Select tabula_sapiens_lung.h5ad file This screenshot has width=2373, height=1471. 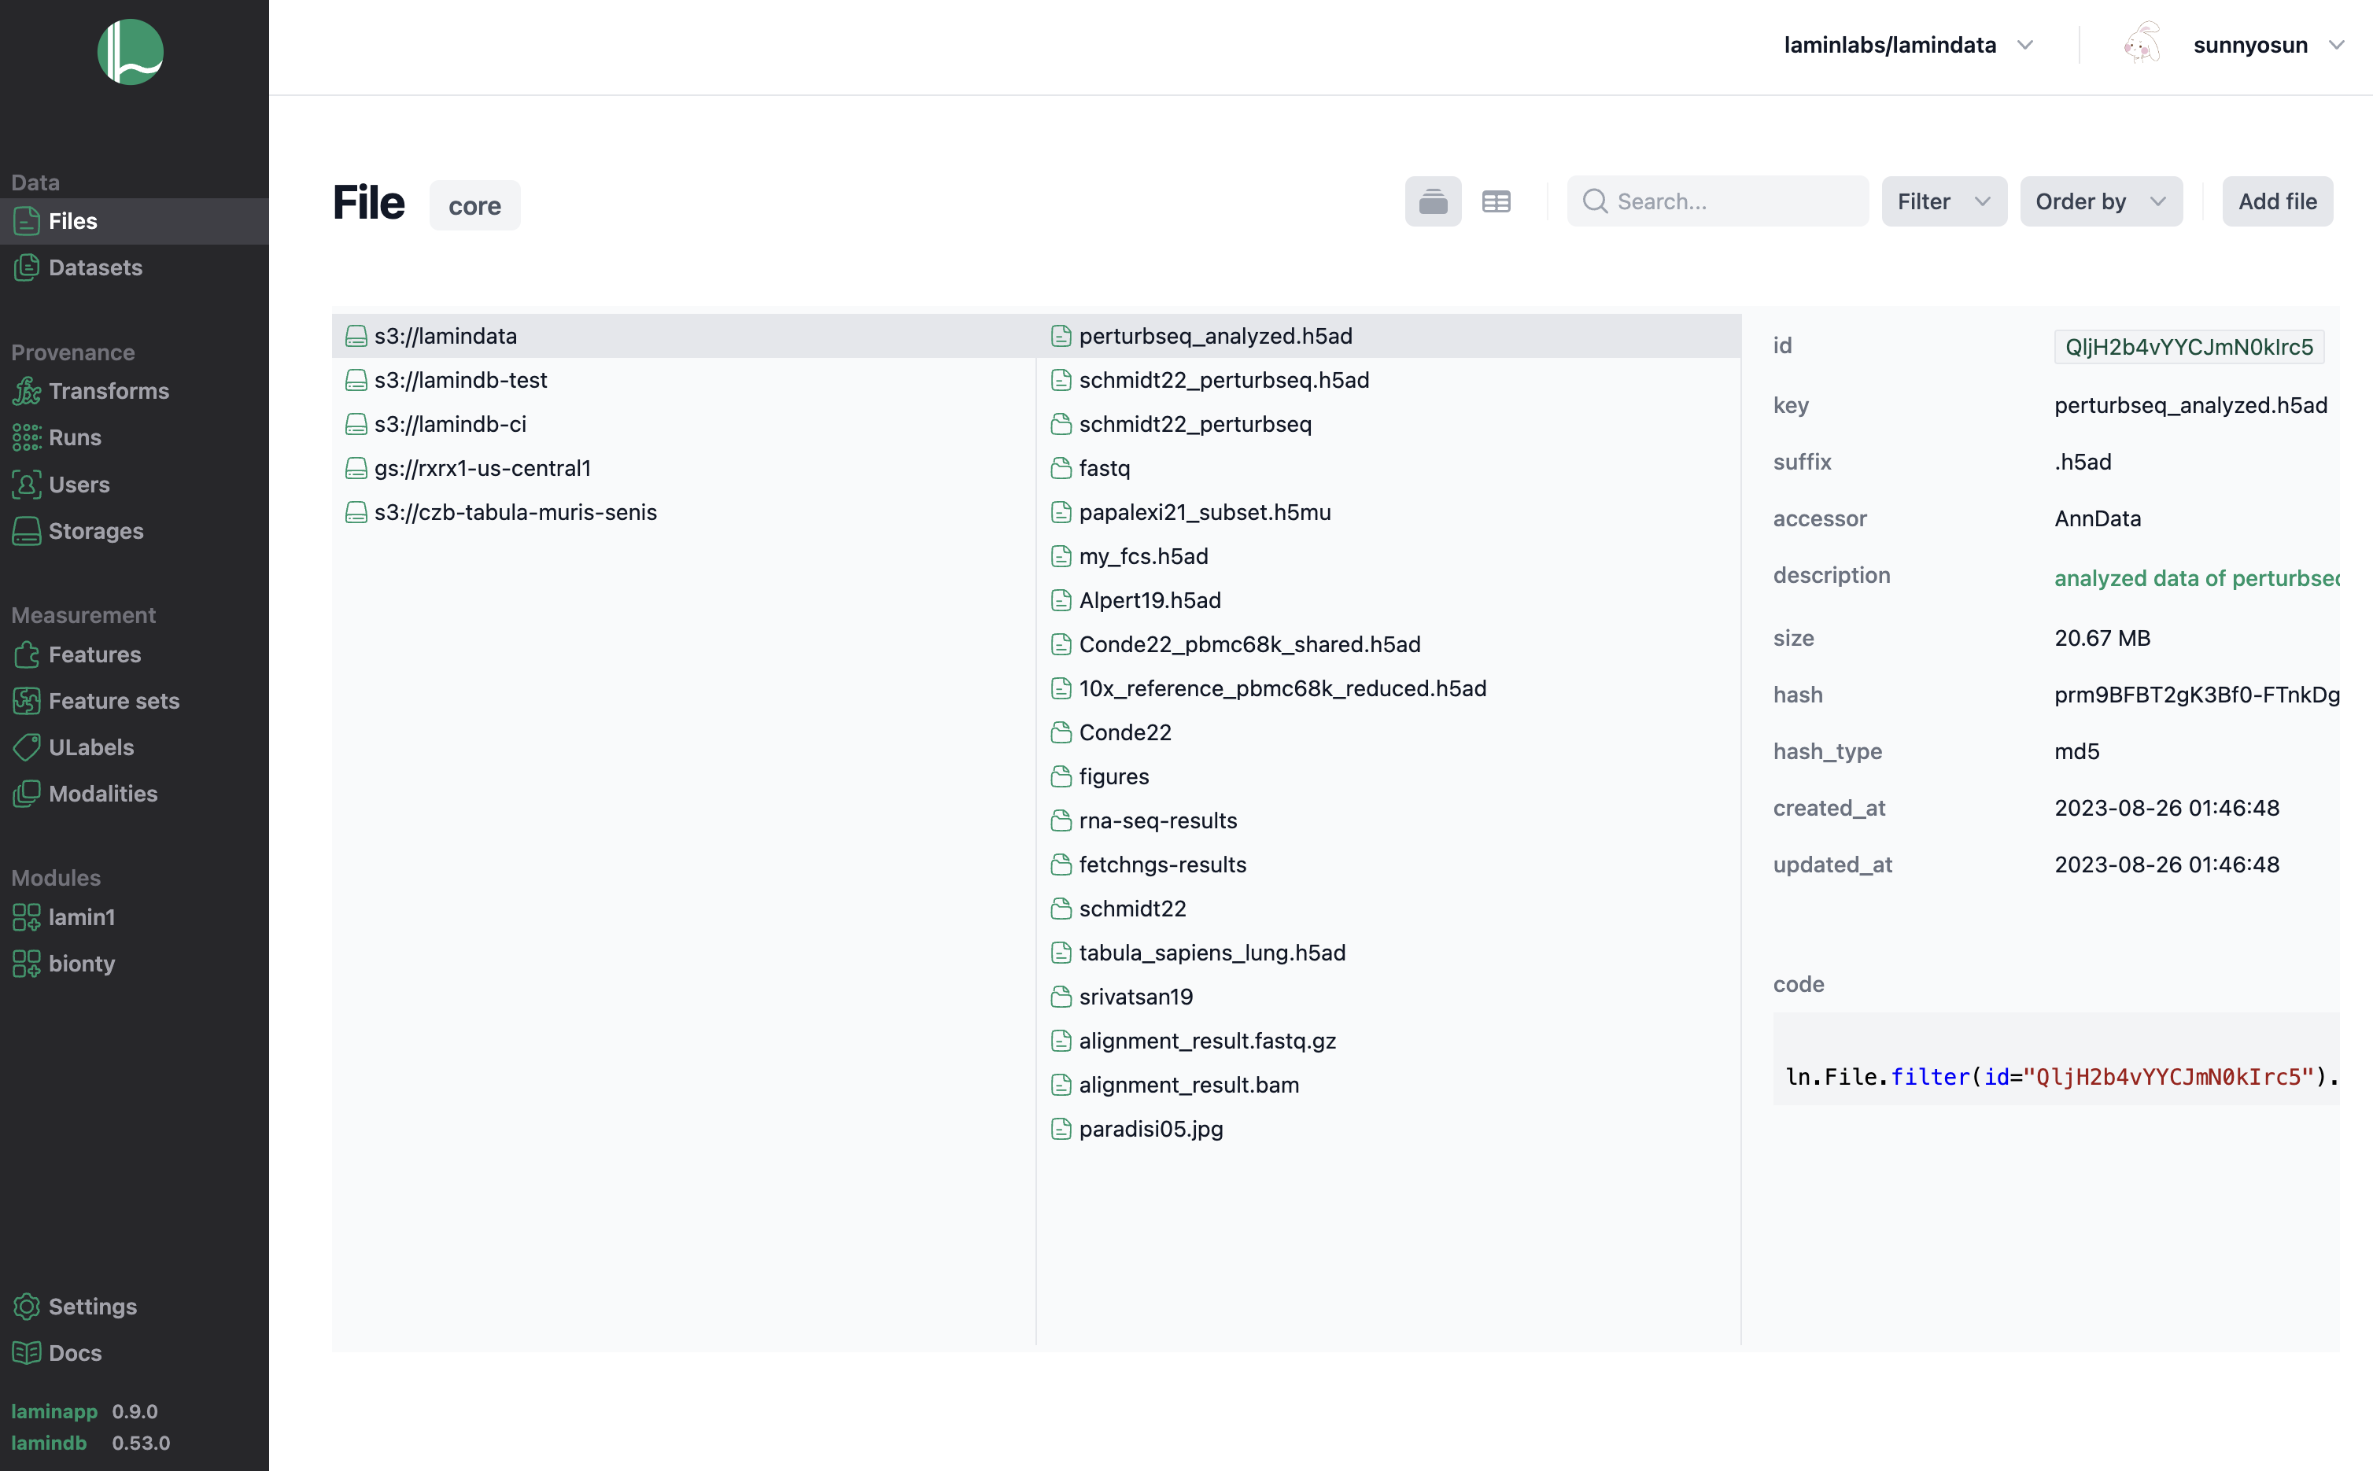(x=1389, y=953)
